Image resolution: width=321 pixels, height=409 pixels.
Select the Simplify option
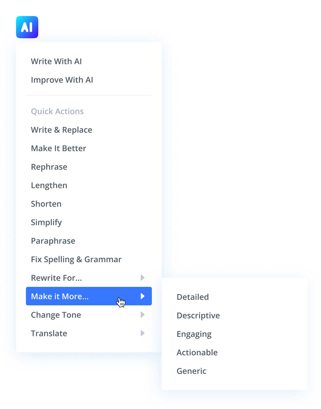[46, 222]
